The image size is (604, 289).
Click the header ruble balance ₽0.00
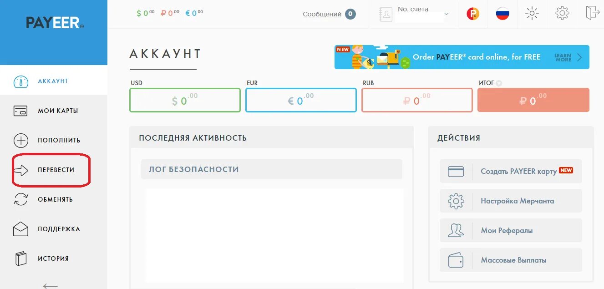click(170, 13)
